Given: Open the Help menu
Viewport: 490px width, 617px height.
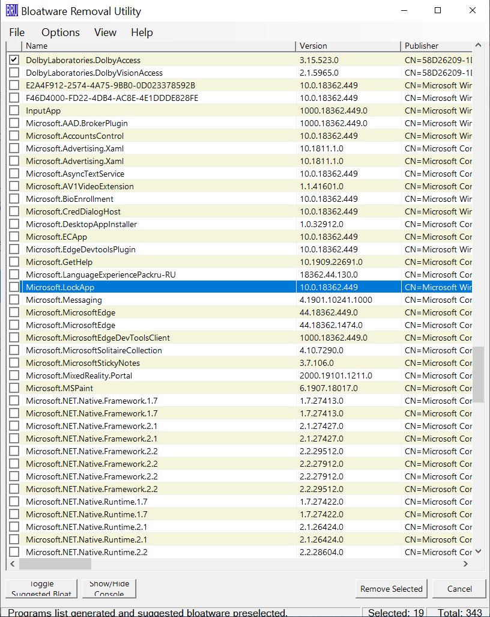Looking at the screenshot, I should [x=142, y=32].
